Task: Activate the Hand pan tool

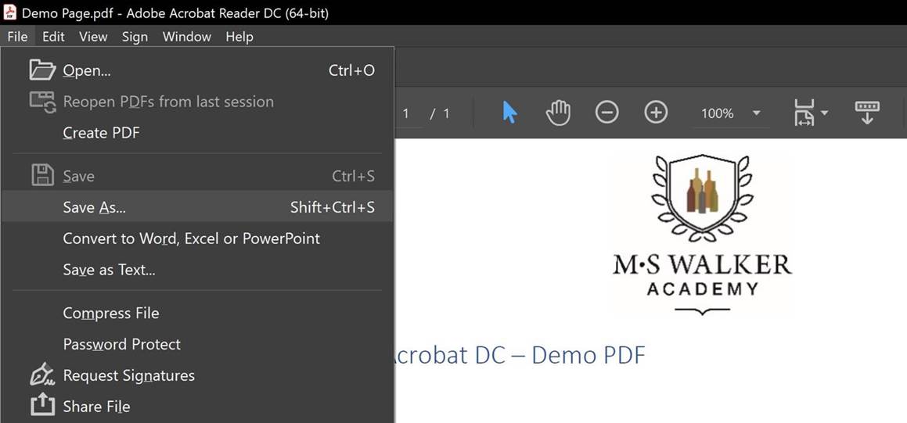Action: tap(558, 113)
